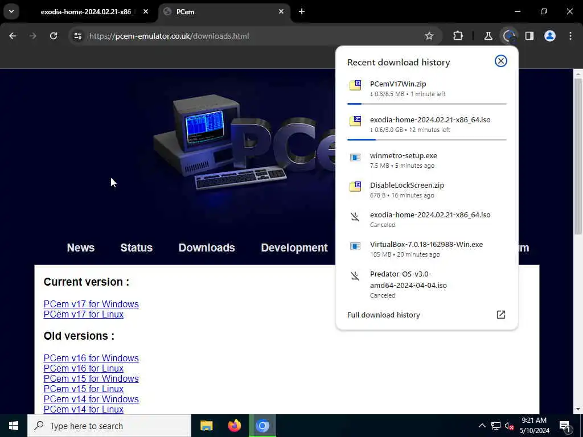Download PCem v14 for Linux
The width and height of the screenshot is (583, 437).
coord(84,409)
